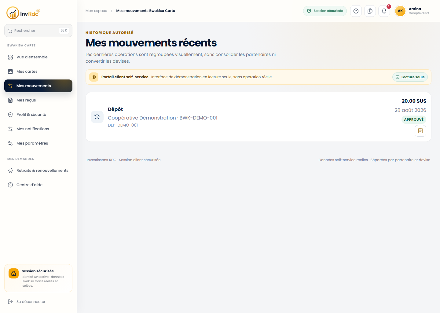Open the Amina Compte client profile
The height and width of the screenshot is (313, 440).
coord(413,11)
